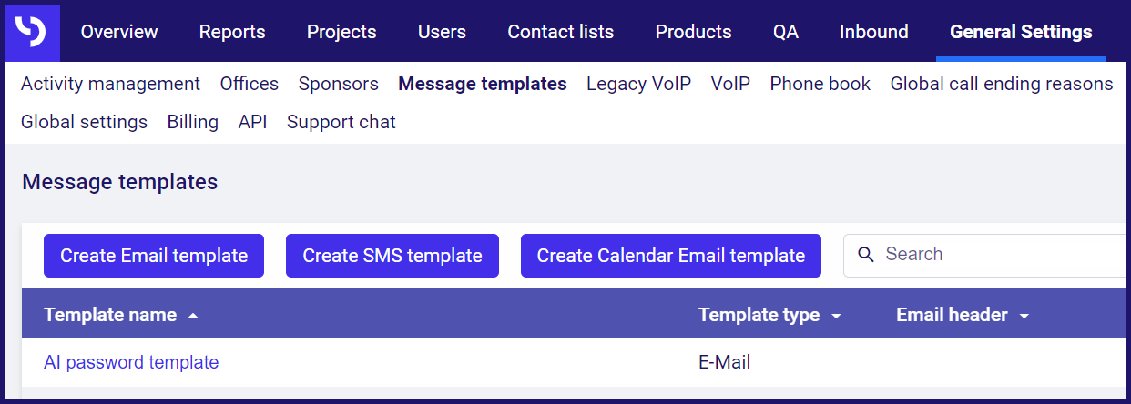Open Support chat settings
The width and height of the screenshot is (1131, 404).
tap(341, 122)
